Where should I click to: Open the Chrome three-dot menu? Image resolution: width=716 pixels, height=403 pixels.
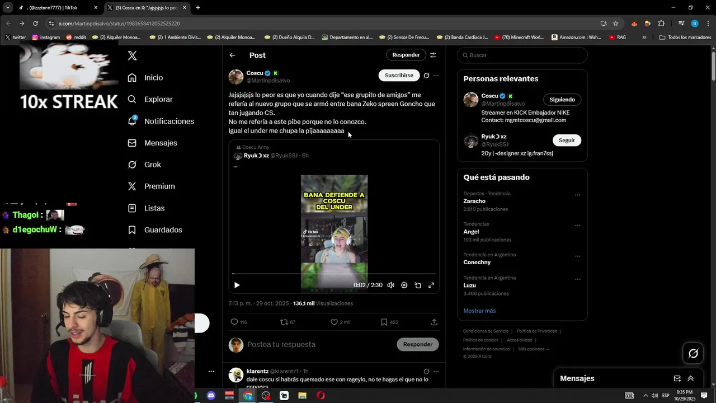[708, 24]
